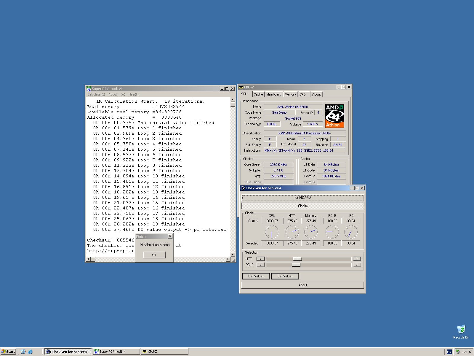474x356 pixels.
Task: Click the show desktop quick launch icon
Action: [x=23, y=352]
